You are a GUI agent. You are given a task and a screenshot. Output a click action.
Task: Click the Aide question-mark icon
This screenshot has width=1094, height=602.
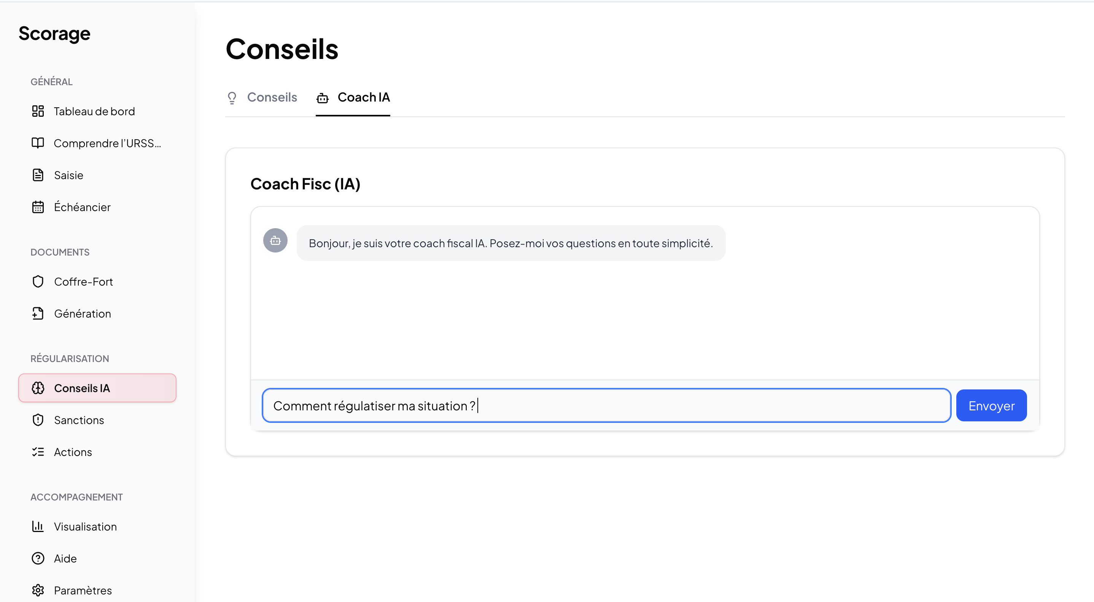point(37,558)
